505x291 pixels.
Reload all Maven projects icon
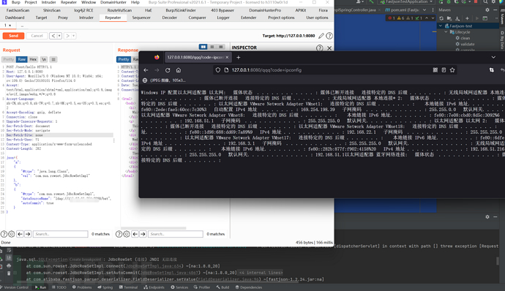[x=441, y=18]
